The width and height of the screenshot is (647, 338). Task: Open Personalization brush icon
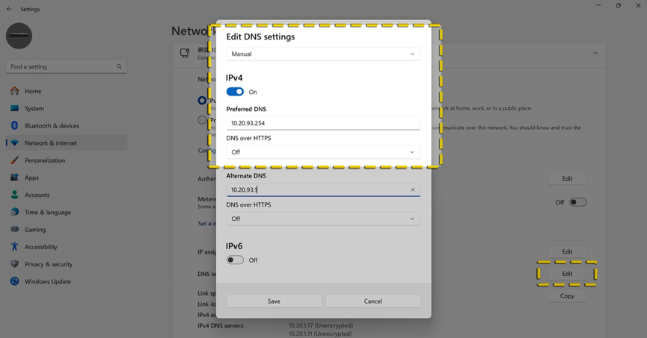coord(14,160)
